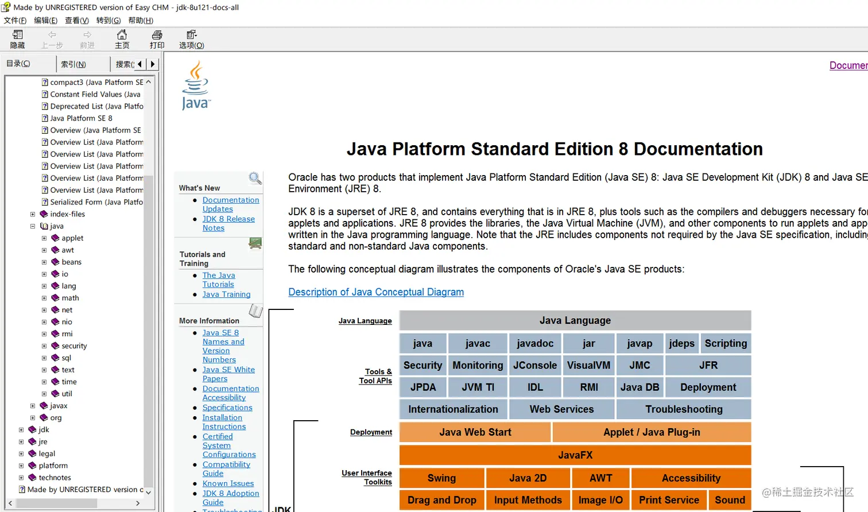Click the tree horizontal scrollbar right arrow
868x512 pixels.
pyautogui.click(x=138, y=503)
